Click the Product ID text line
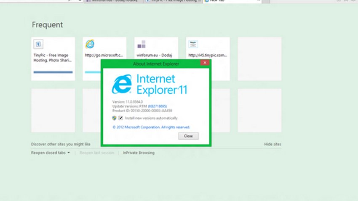Viewport: 358px width, 201px height. [142, 111]
